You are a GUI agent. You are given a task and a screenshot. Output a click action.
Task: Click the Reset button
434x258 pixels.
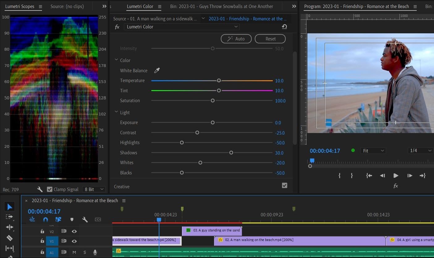coord(271,39)
